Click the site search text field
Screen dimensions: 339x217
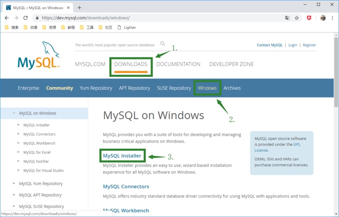coord(115,45)
